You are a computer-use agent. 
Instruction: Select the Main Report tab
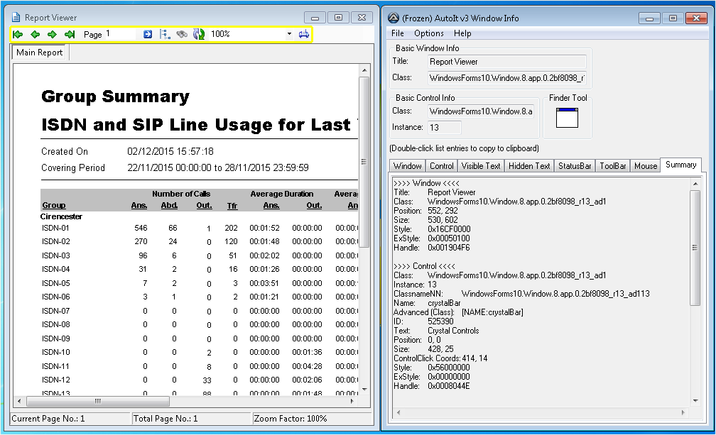point(40,53)
